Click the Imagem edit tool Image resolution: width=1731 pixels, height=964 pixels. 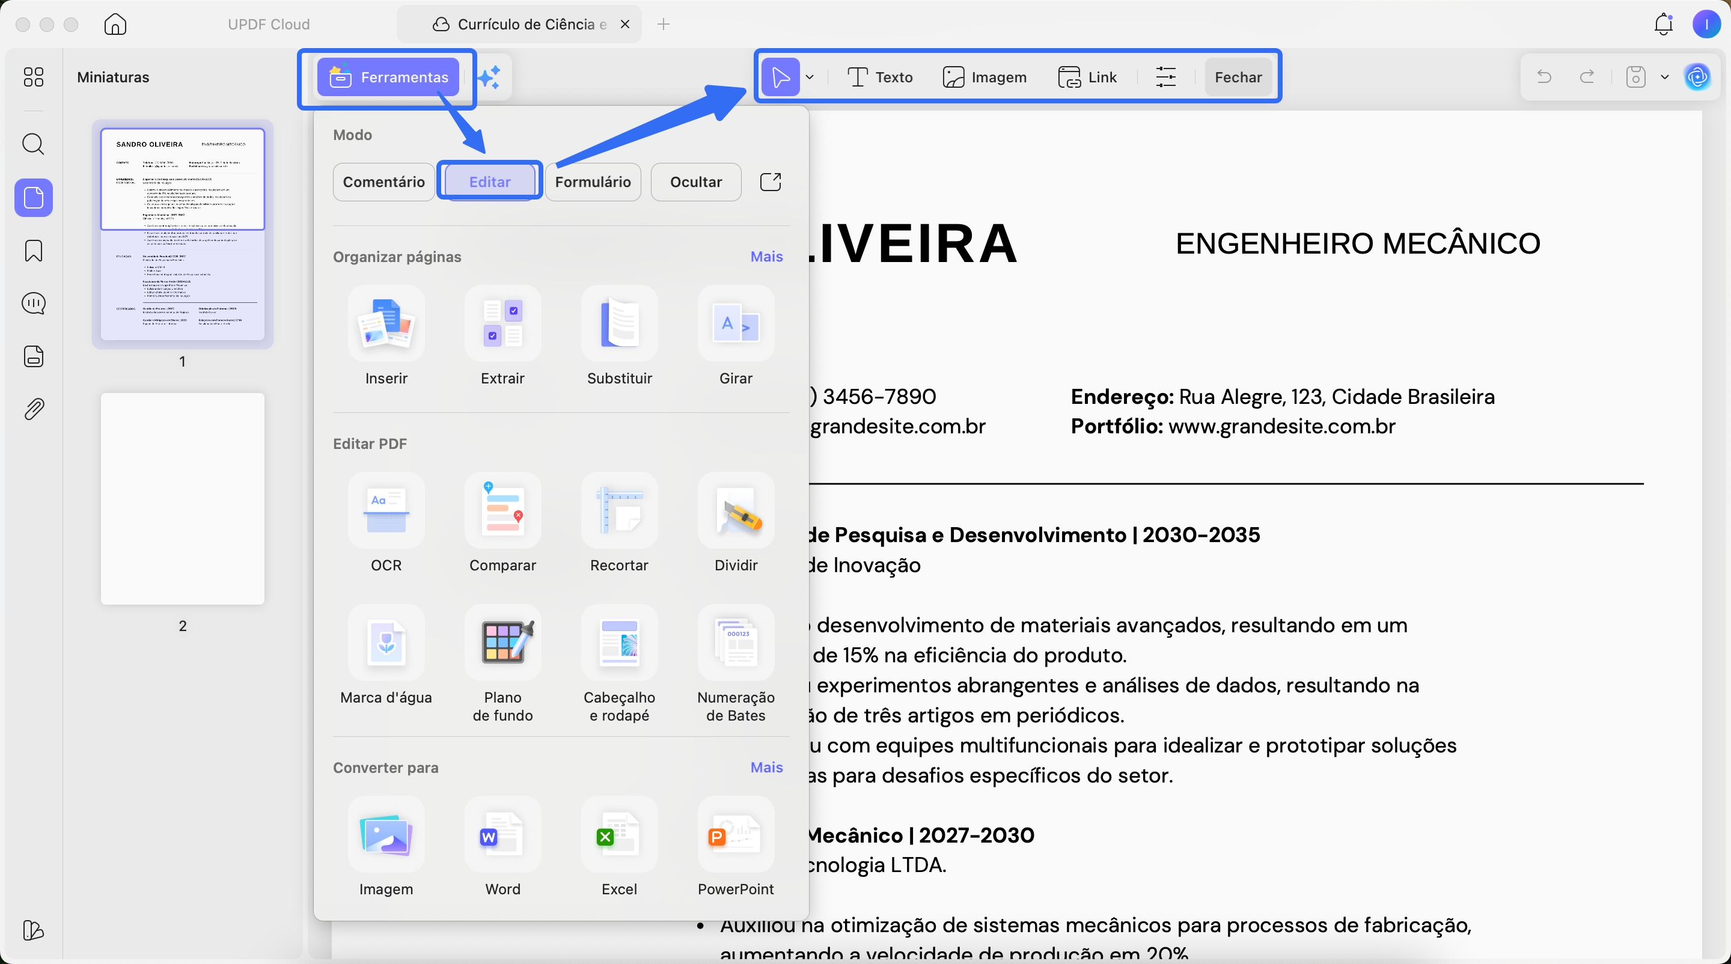[x=985, y=78]
